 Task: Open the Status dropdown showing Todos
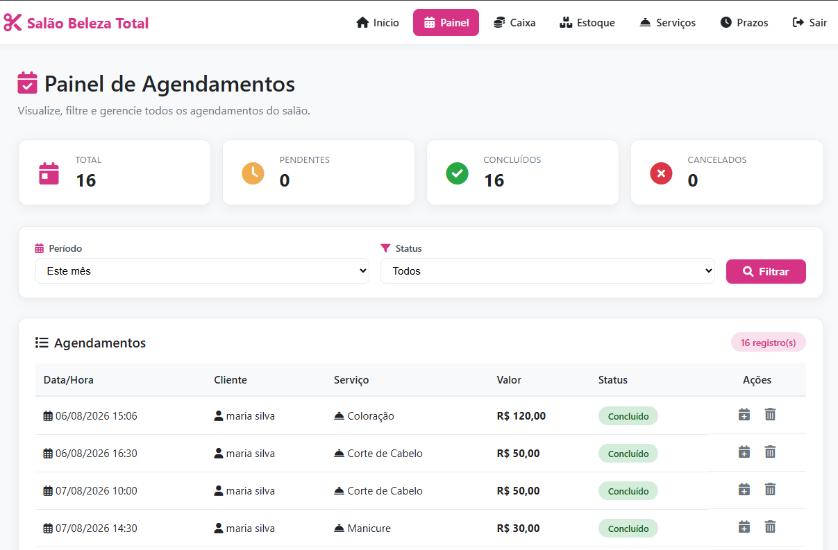(547, 271)
